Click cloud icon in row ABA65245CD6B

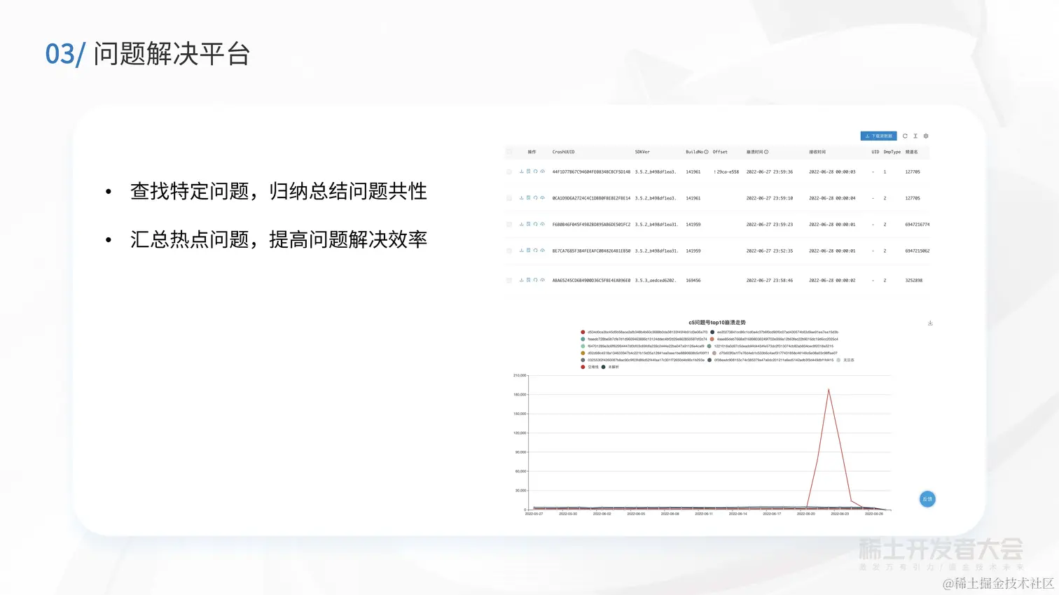click(x=543, y=280)
